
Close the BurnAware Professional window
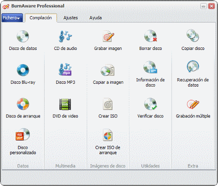click(212, 6)
